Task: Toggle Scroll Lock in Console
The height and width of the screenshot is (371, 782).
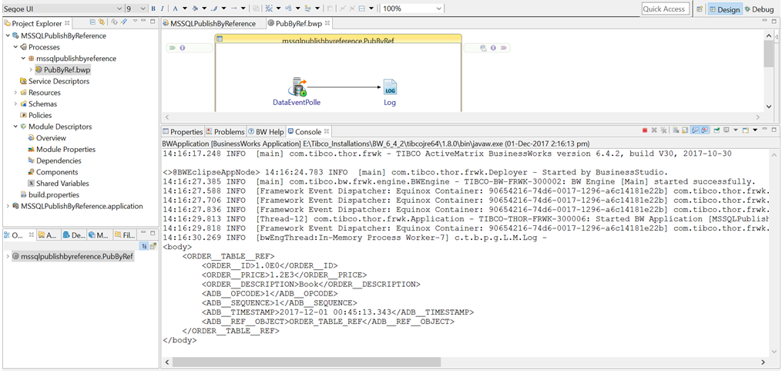Action: coord(685,130)
